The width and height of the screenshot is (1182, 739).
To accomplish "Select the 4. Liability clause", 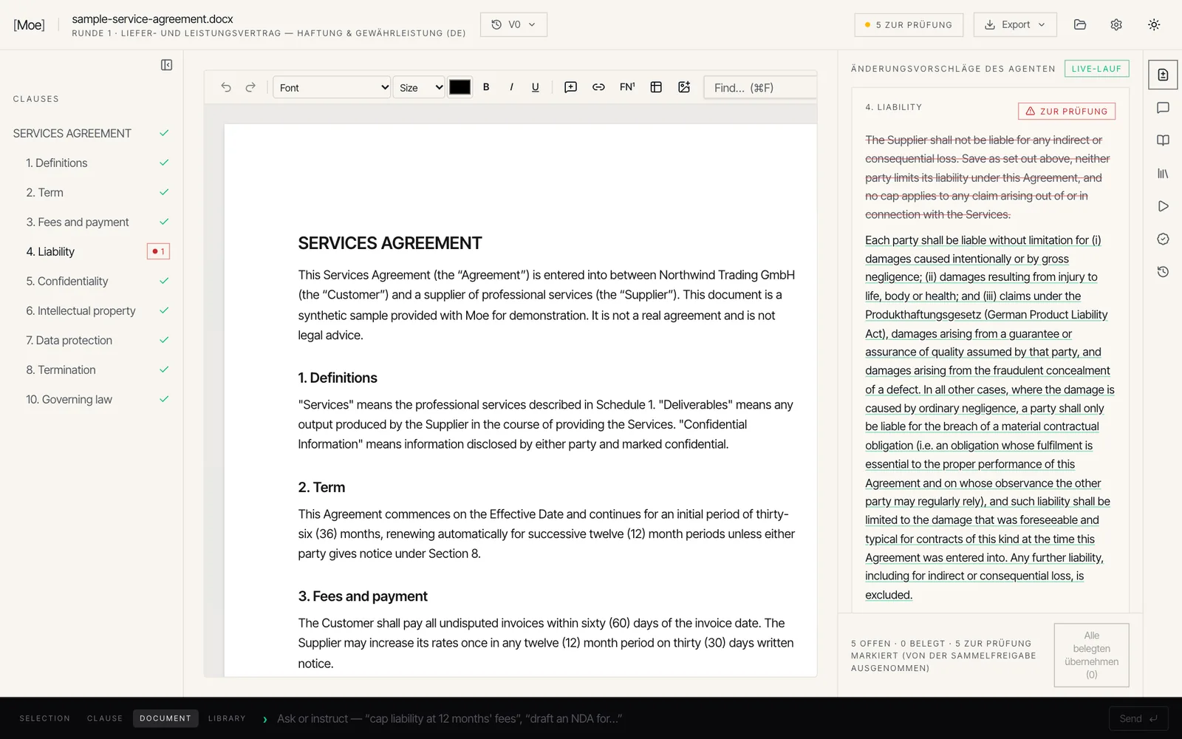I will (x=92, y=251).
